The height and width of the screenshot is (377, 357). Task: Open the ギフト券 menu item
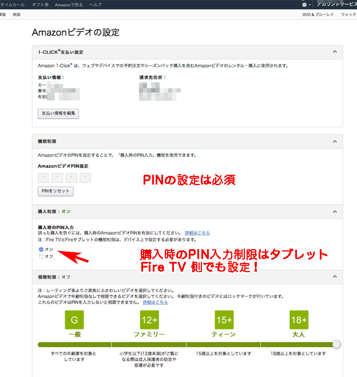point(40,5)
